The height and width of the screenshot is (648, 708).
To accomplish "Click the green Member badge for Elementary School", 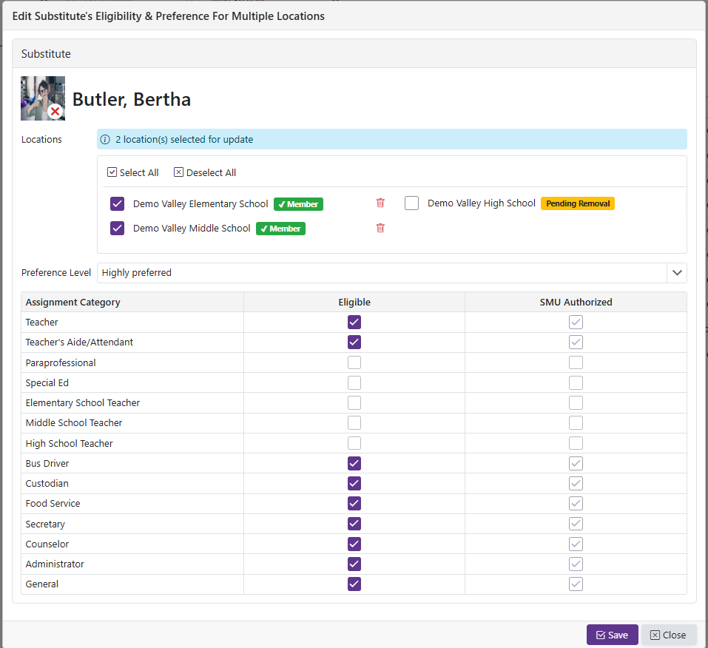I will [x=298, y=204].
